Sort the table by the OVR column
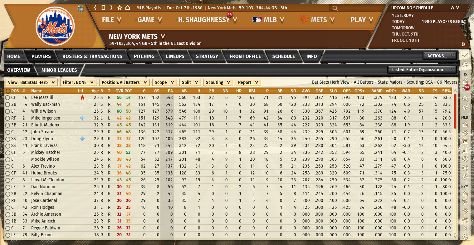 tap(119, 91)
